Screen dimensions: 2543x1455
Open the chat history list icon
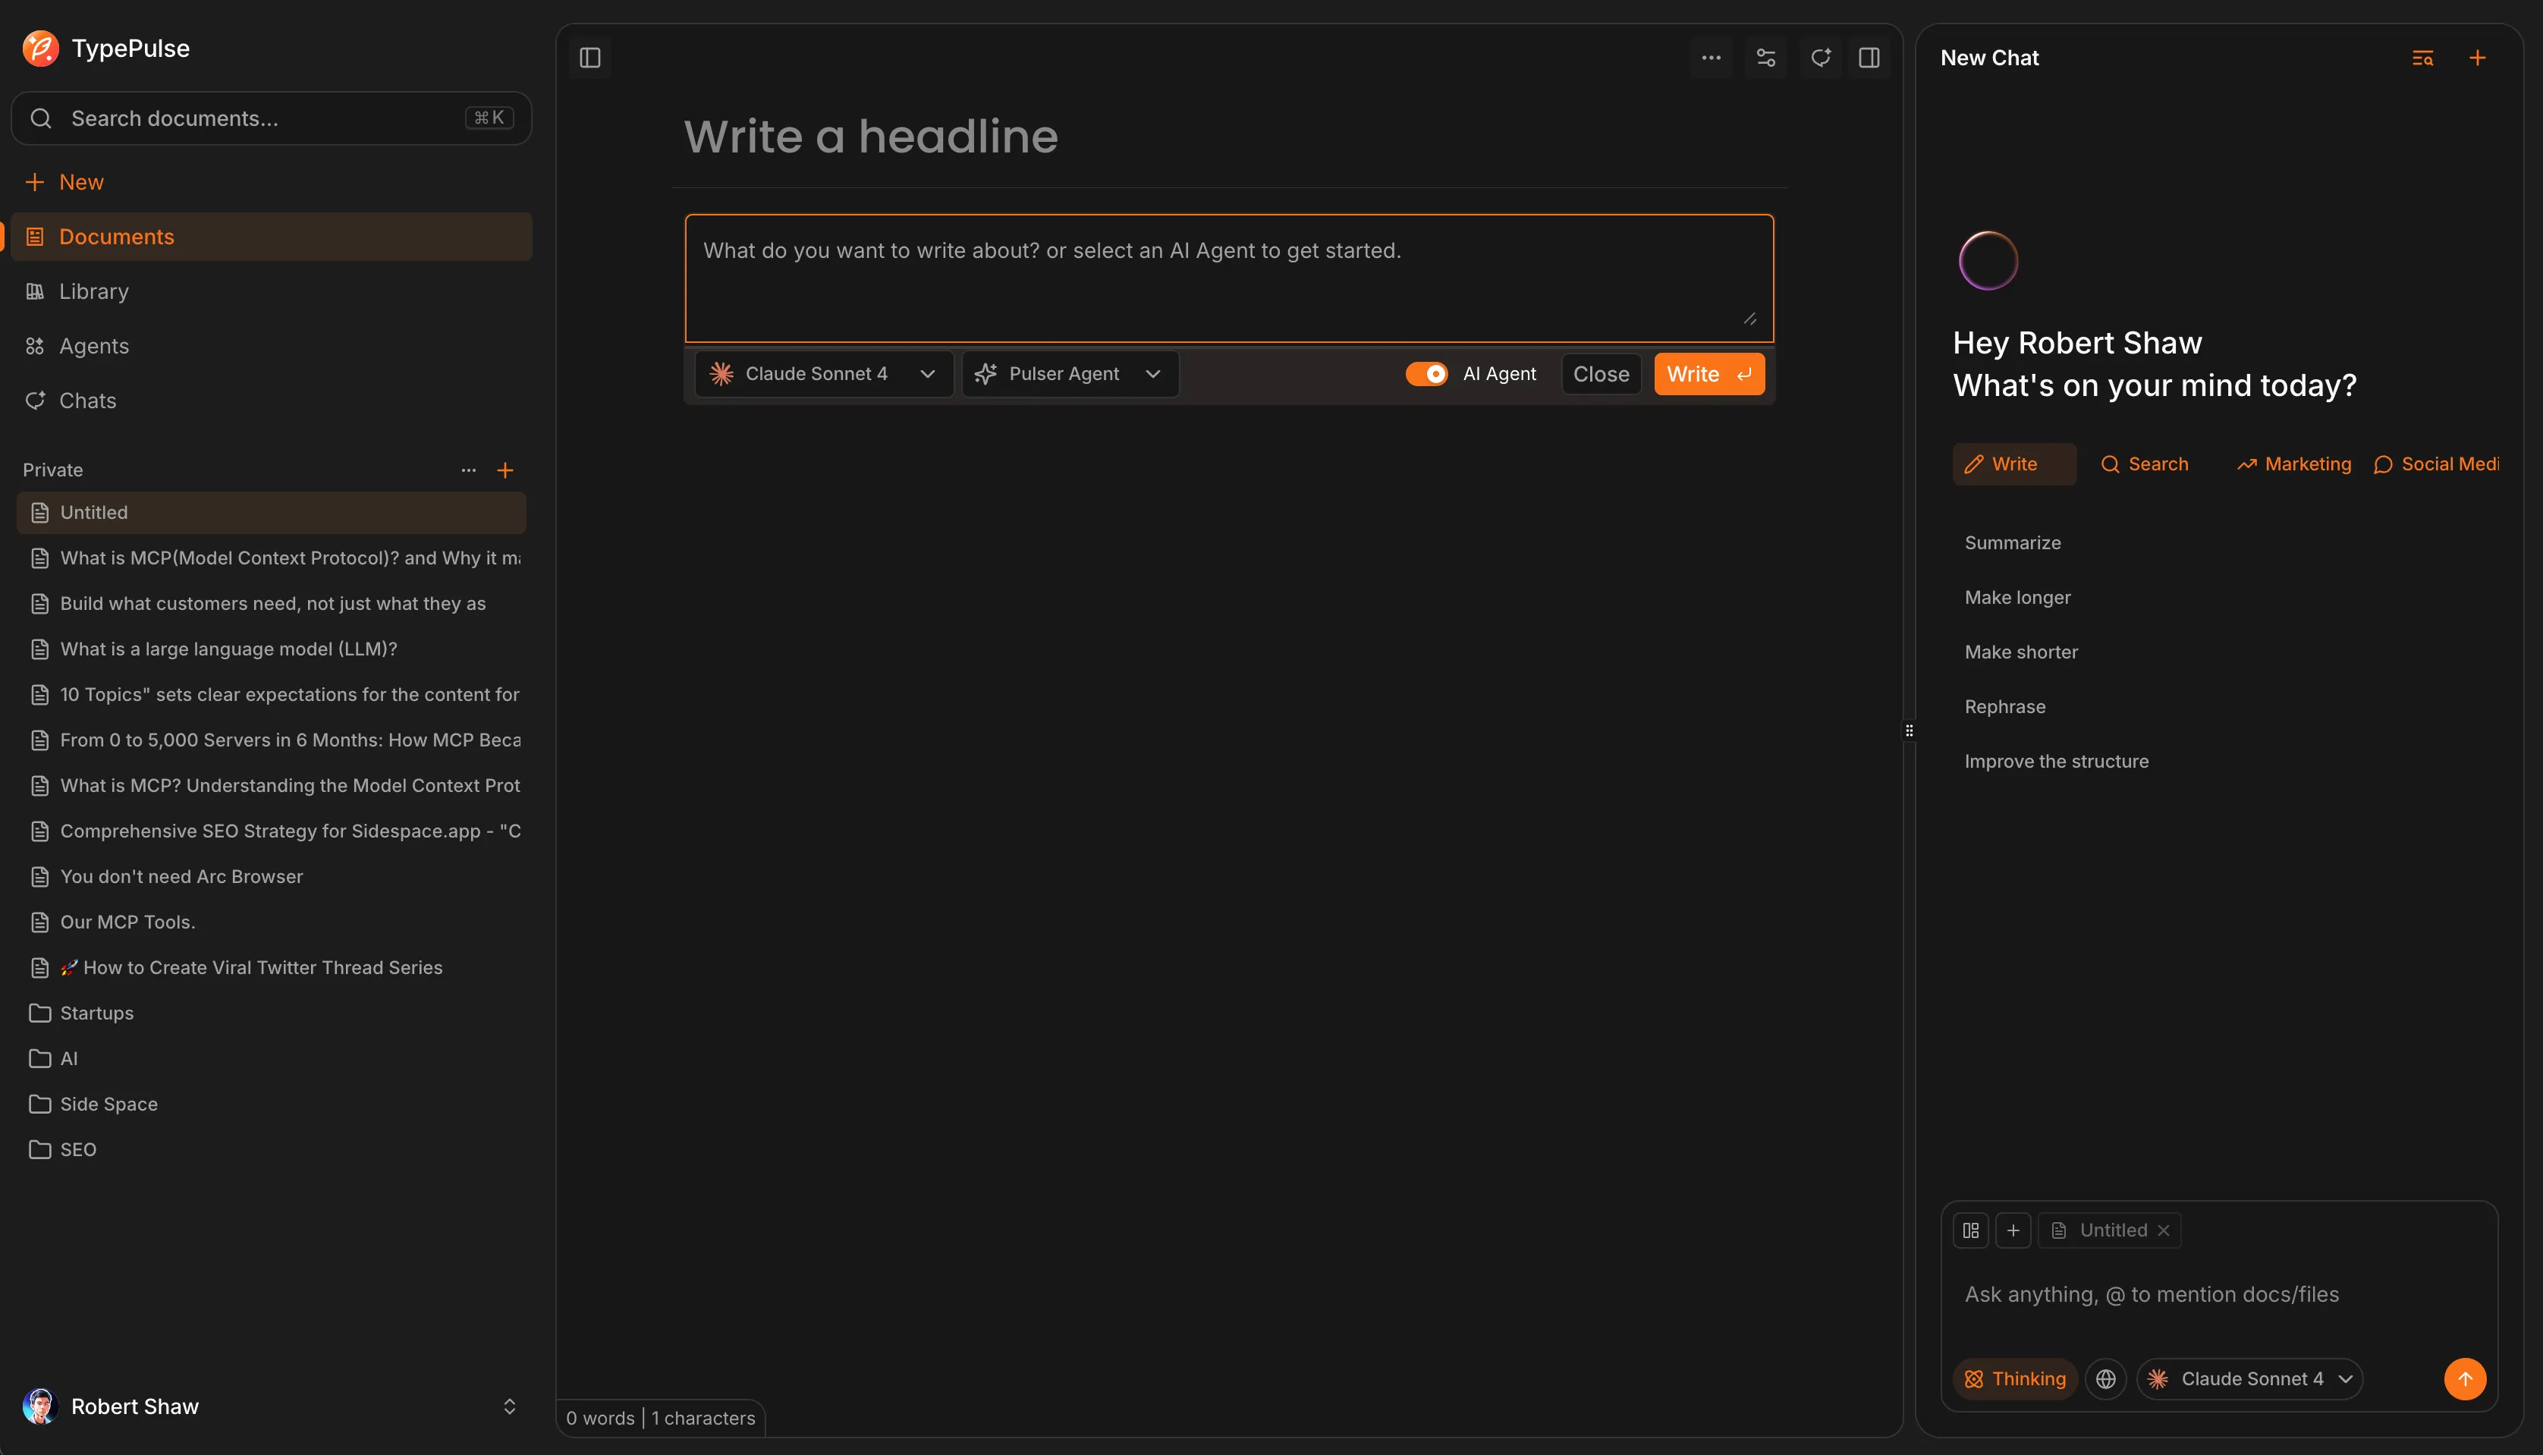[2422, 58]
